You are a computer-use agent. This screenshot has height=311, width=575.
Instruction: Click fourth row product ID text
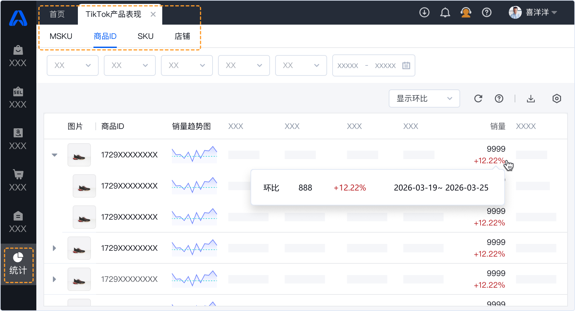(x=129, y=248)
